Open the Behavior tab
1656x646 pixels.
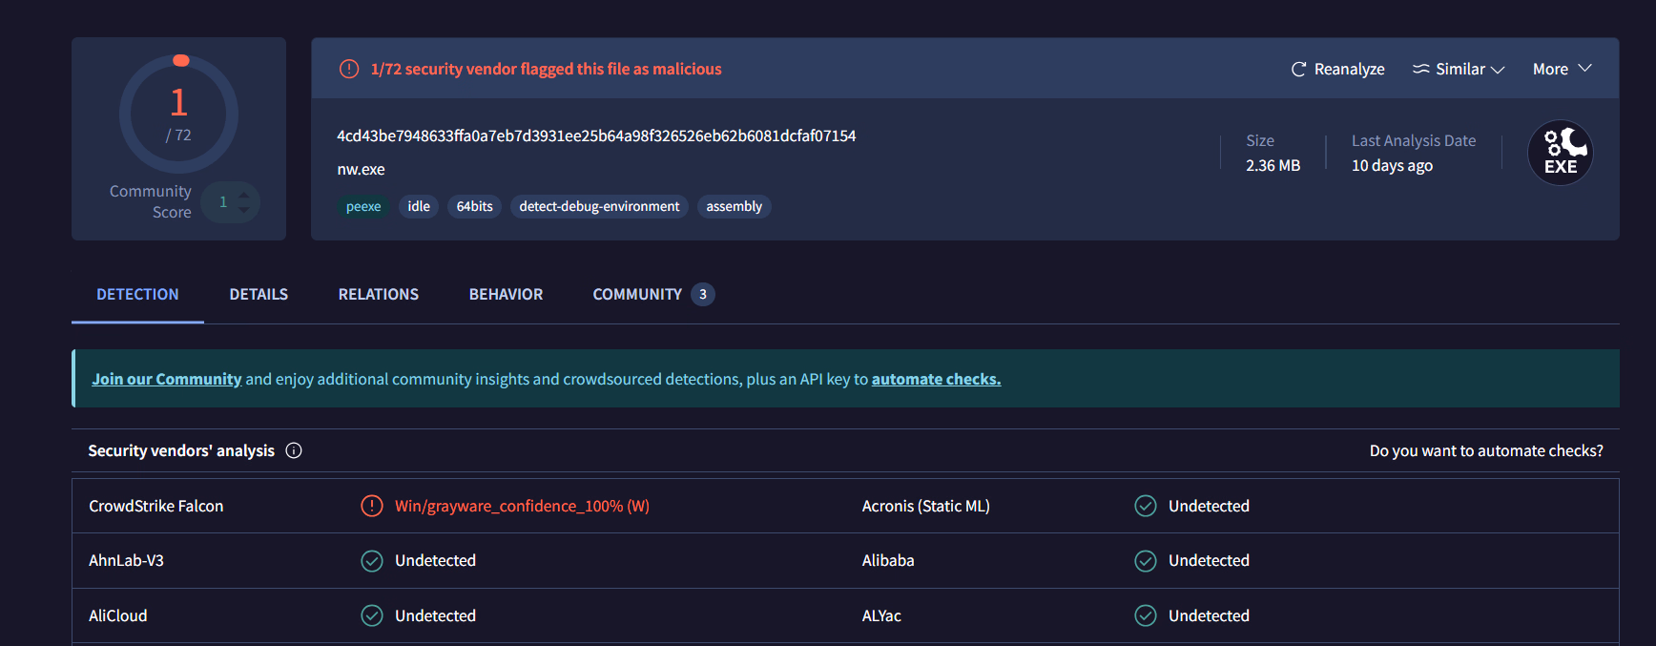(x=506, y=294)
